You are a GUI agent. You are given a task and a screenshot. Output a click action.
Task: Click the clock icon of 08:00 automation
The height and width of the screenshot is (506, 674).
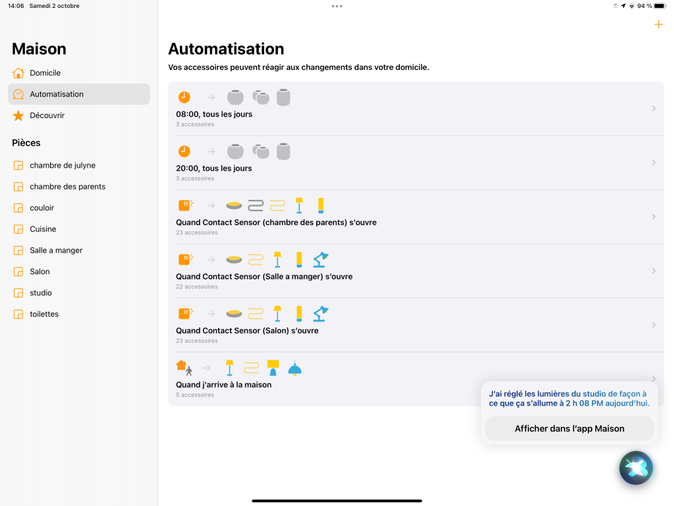184,97
